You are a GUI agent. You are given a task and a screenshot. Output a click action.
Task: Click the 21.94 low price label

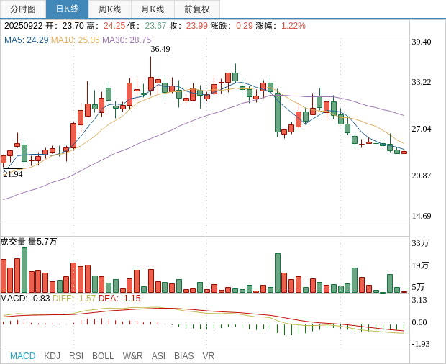click(x=13, y=174)
